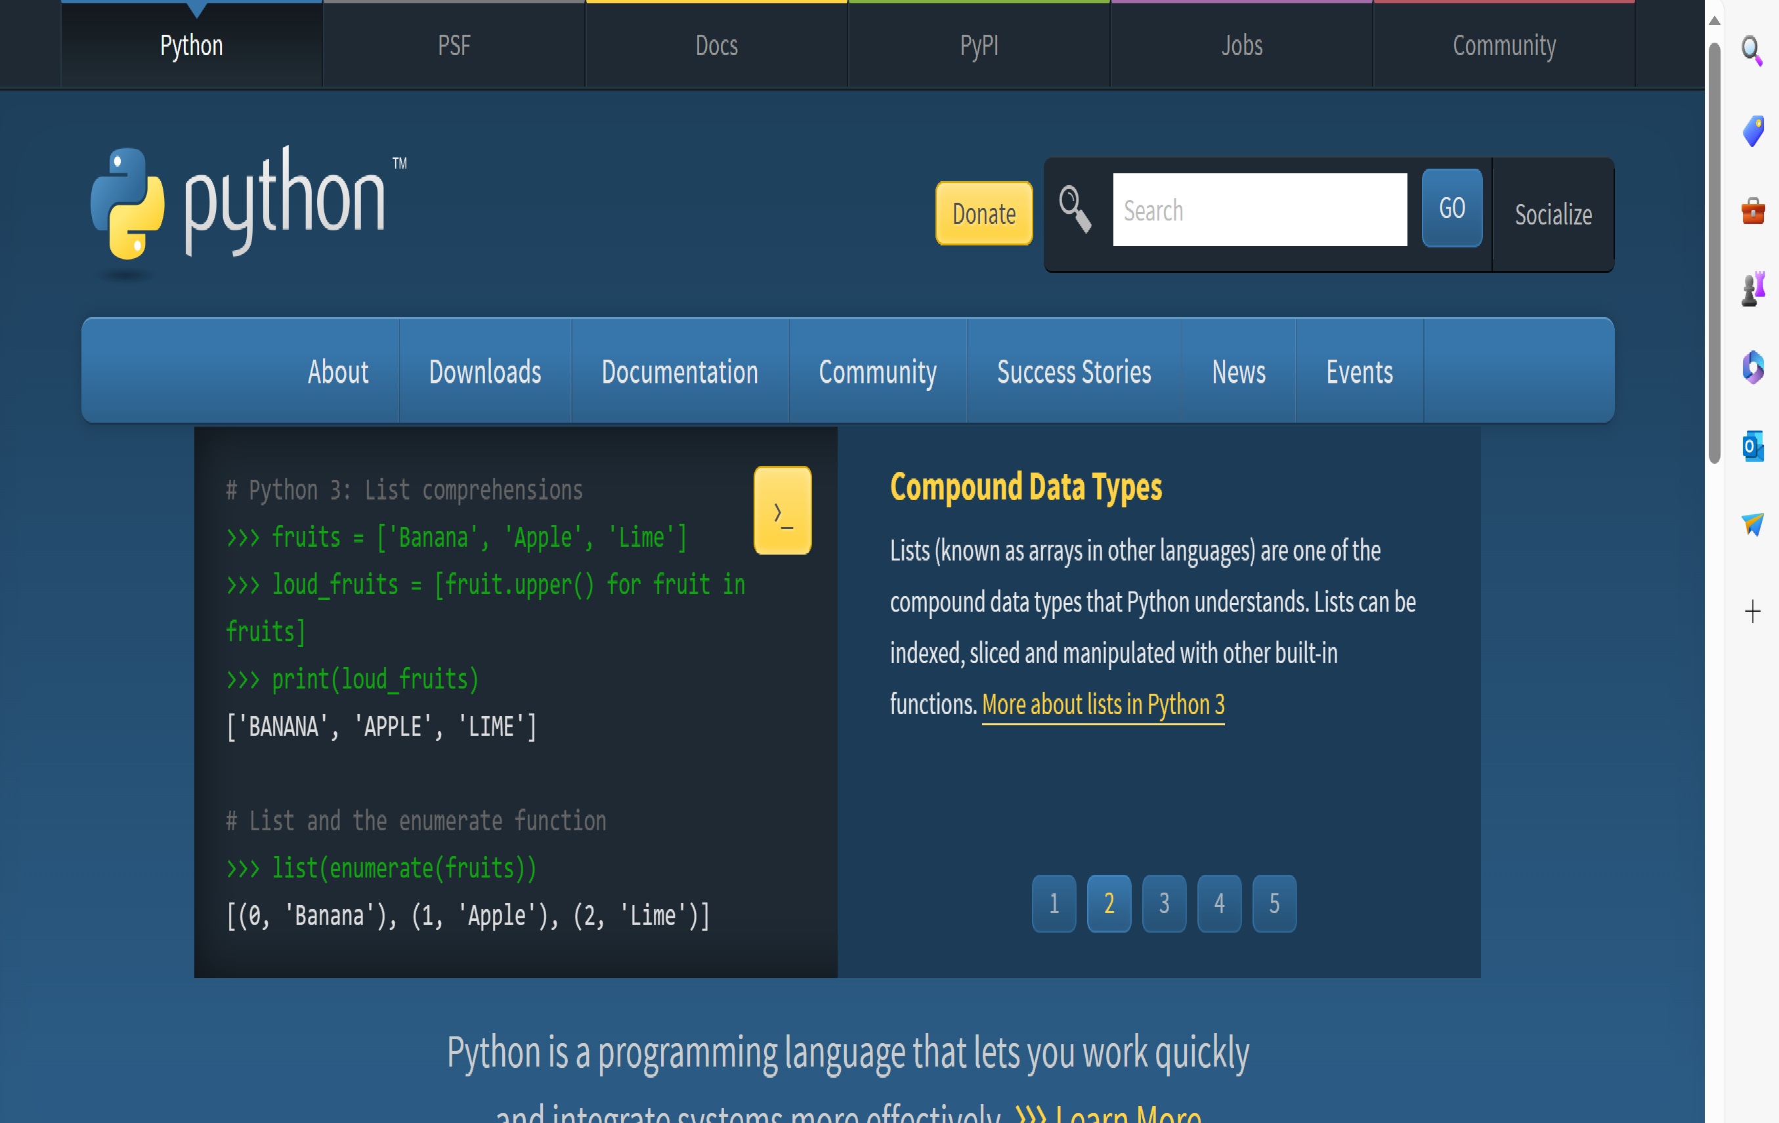Click the print(loud_fruits) code line
1779x1123 pixels.
tap(353, 679)
